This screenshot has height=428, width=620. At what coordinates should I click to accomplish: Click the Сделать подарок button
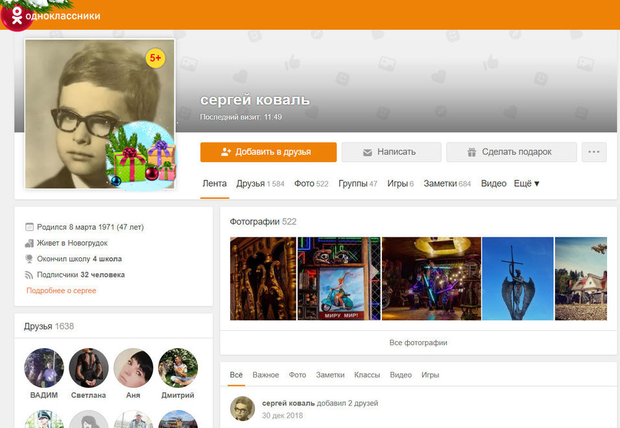coord(511,152)
